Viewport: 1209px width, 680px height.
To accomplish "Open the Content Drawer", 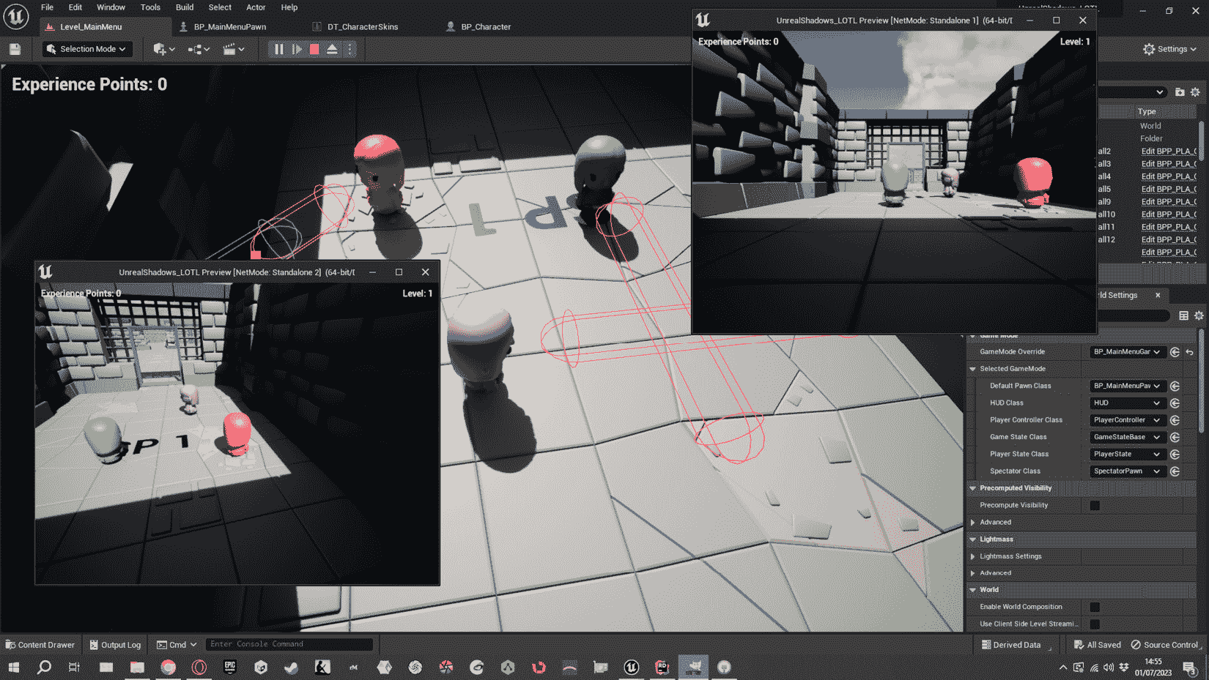I will click(x=40, y=645).
